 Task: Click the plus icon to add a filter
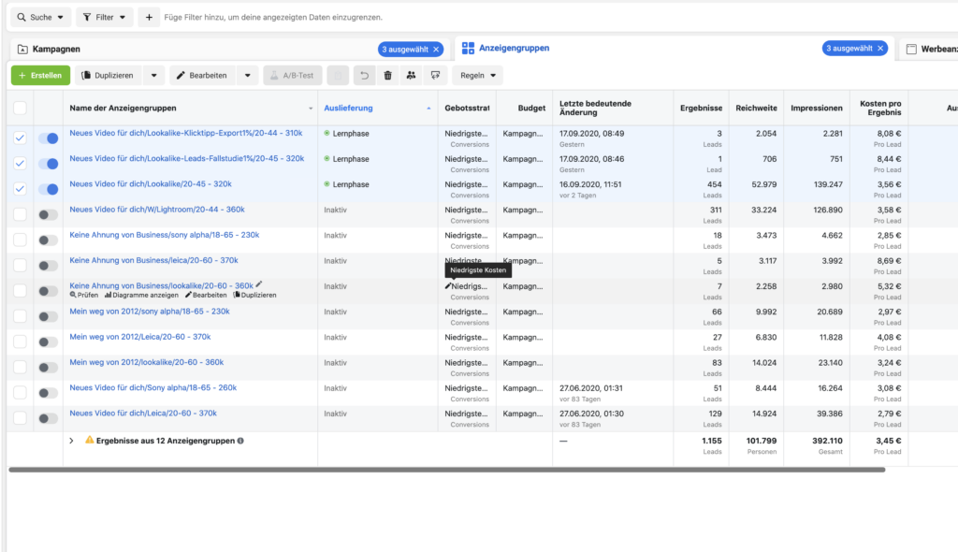(x=148, y=17)
